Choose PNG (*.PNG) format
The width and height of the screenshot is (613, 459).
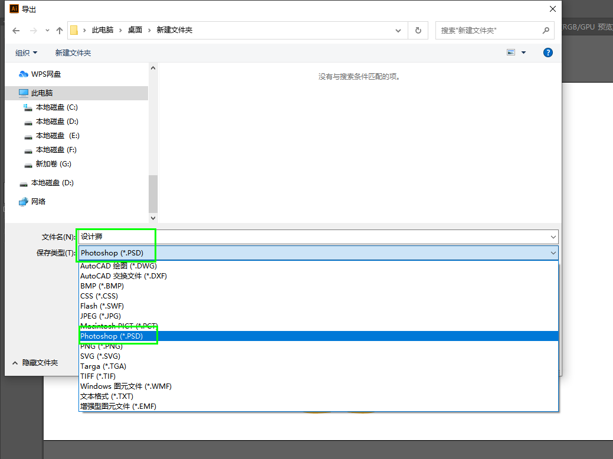[x=318, y=346]
